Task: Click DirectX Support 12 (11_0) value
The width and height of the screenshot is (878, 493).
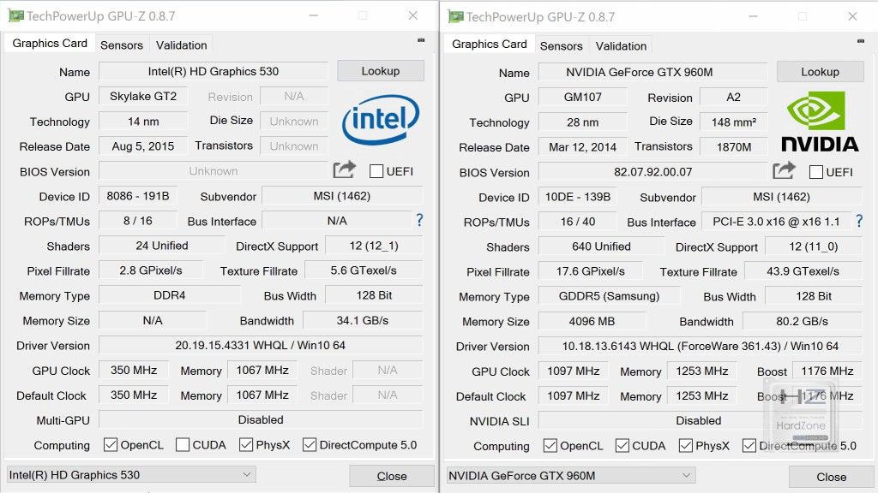Action: click(x=813, y=246)
